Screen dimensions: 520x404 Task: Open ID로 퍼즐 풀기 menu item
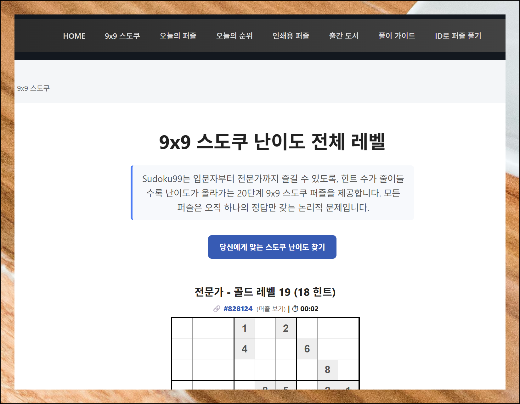[x=458, y=36]
